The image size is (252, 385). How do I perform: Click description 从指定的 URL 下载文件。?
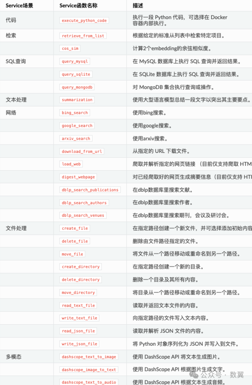click(161, 151)
